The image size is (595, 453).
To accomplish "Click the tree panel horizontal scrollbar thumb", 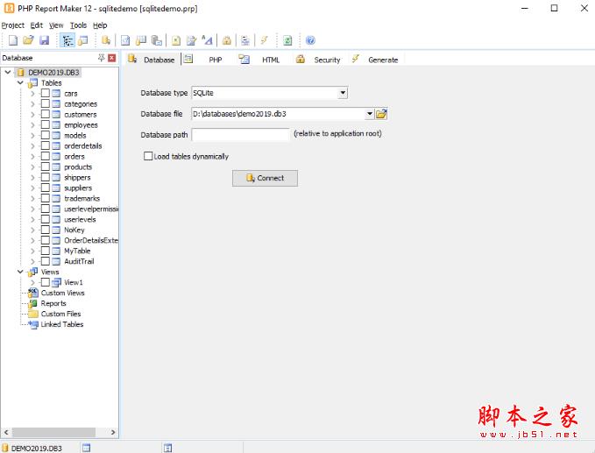I will tap(53, 432).
